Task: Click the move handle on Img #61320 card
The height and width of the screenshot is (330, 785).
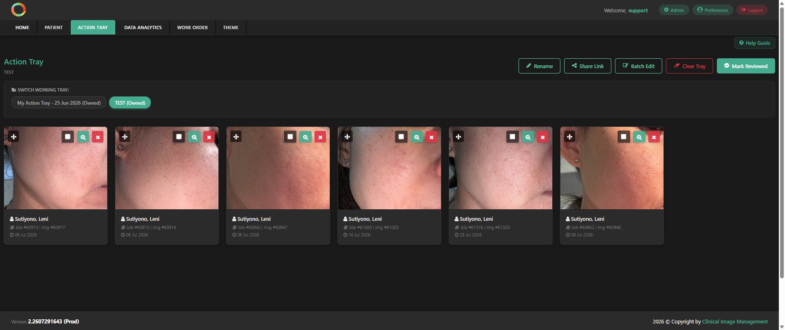Action: tap(459, 137)
